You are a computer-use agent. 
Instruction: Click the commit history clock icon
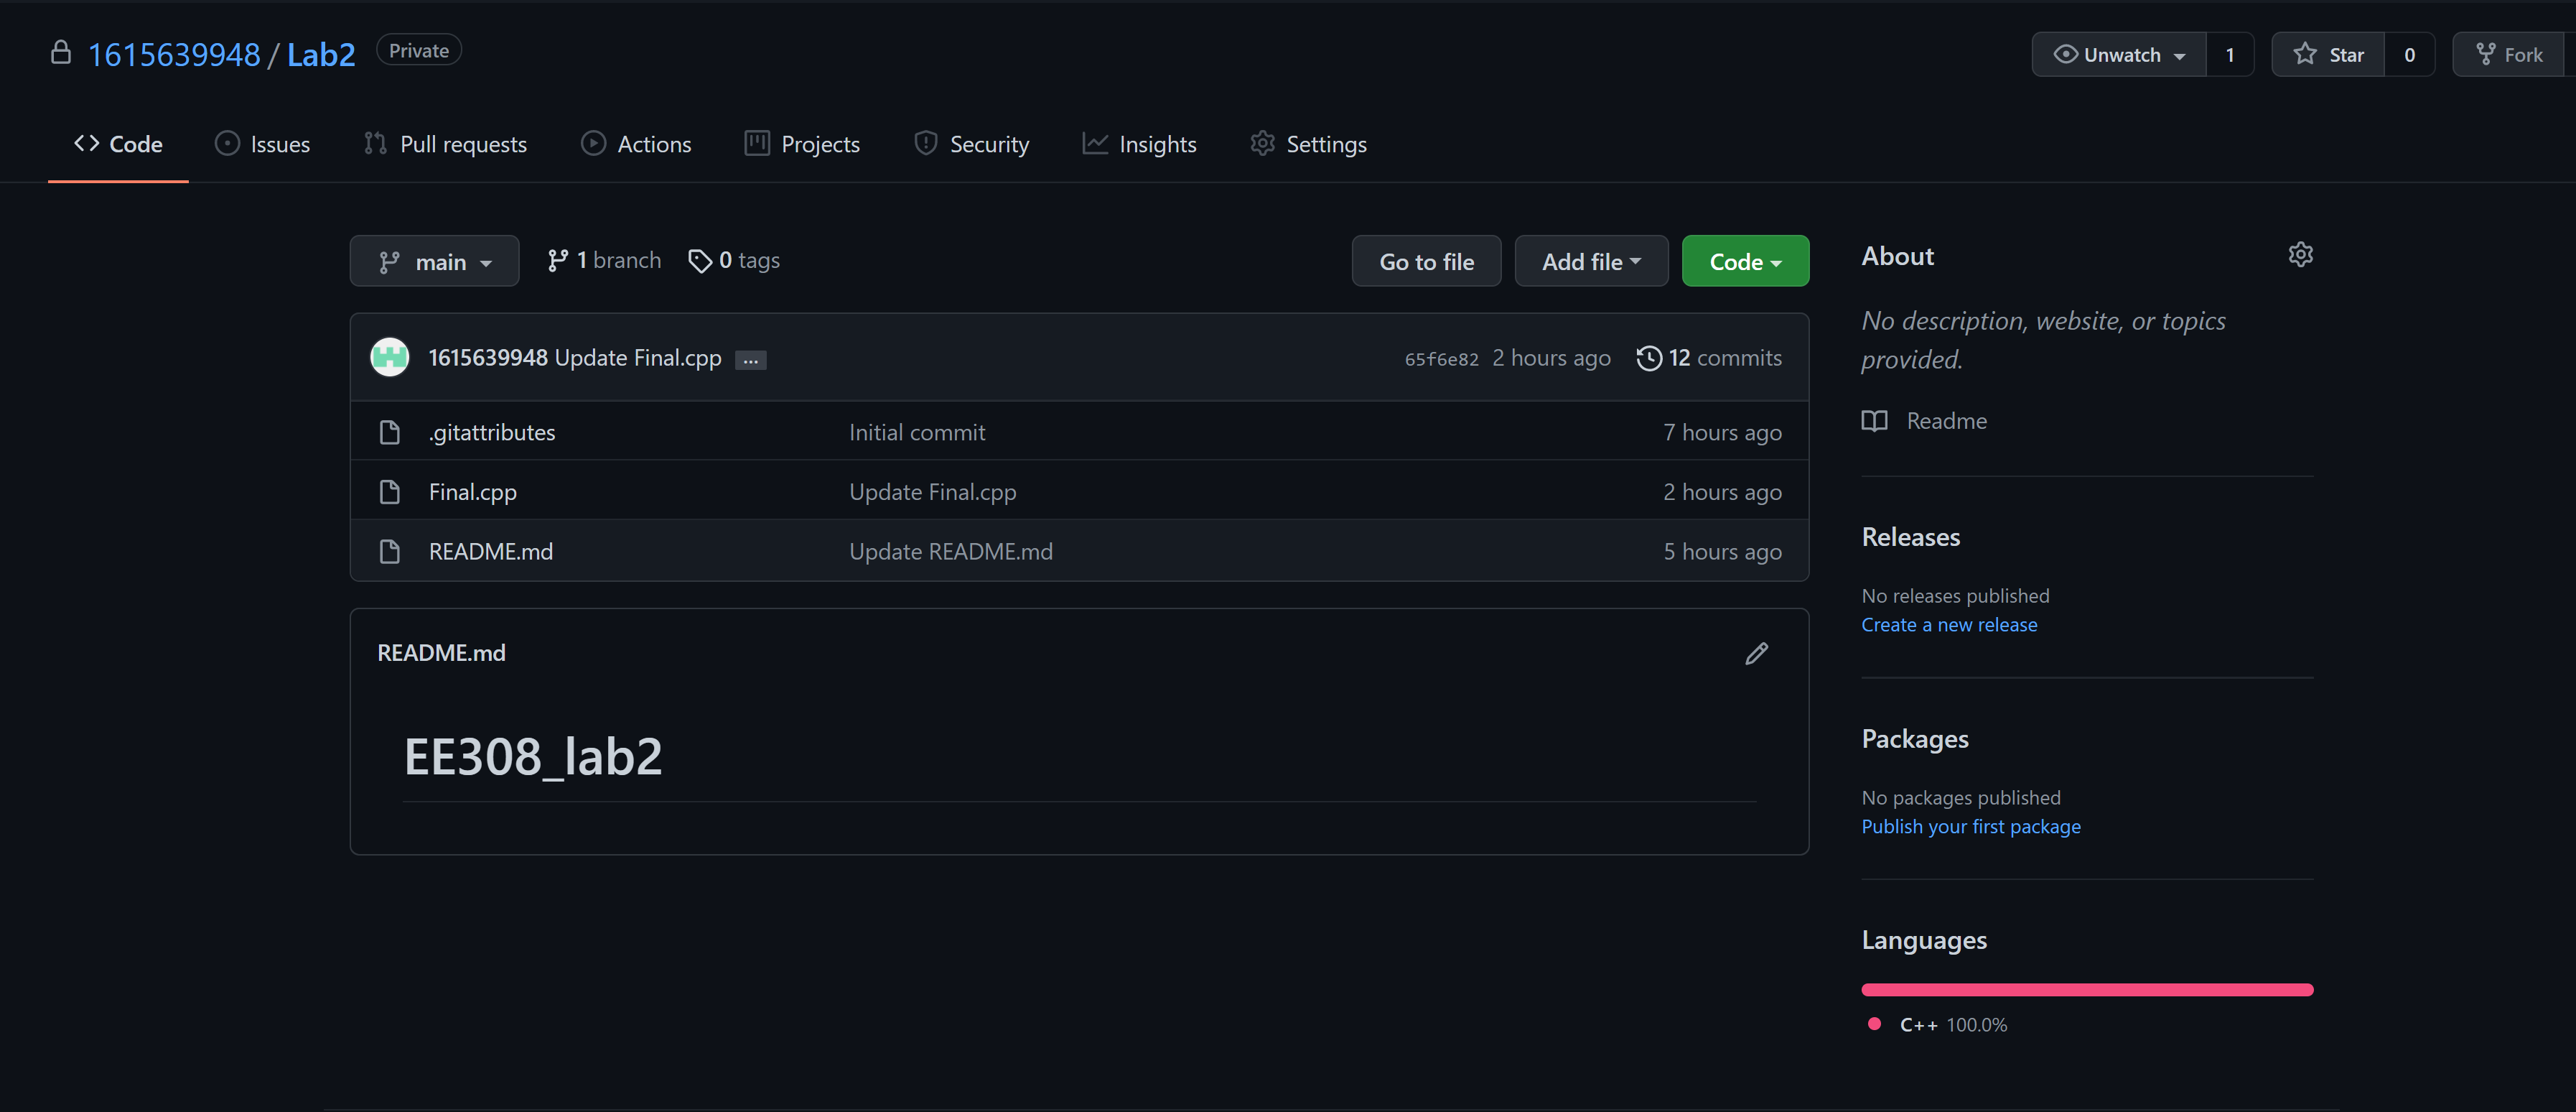[1648, 358]
